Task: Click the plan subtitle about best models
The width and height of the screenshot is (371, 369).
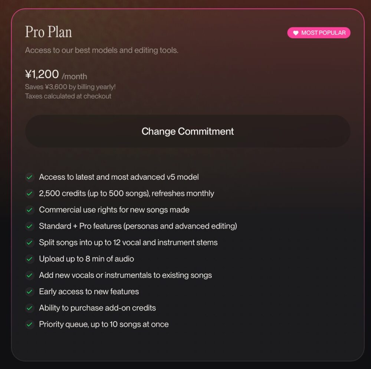Action: [102, 50]
